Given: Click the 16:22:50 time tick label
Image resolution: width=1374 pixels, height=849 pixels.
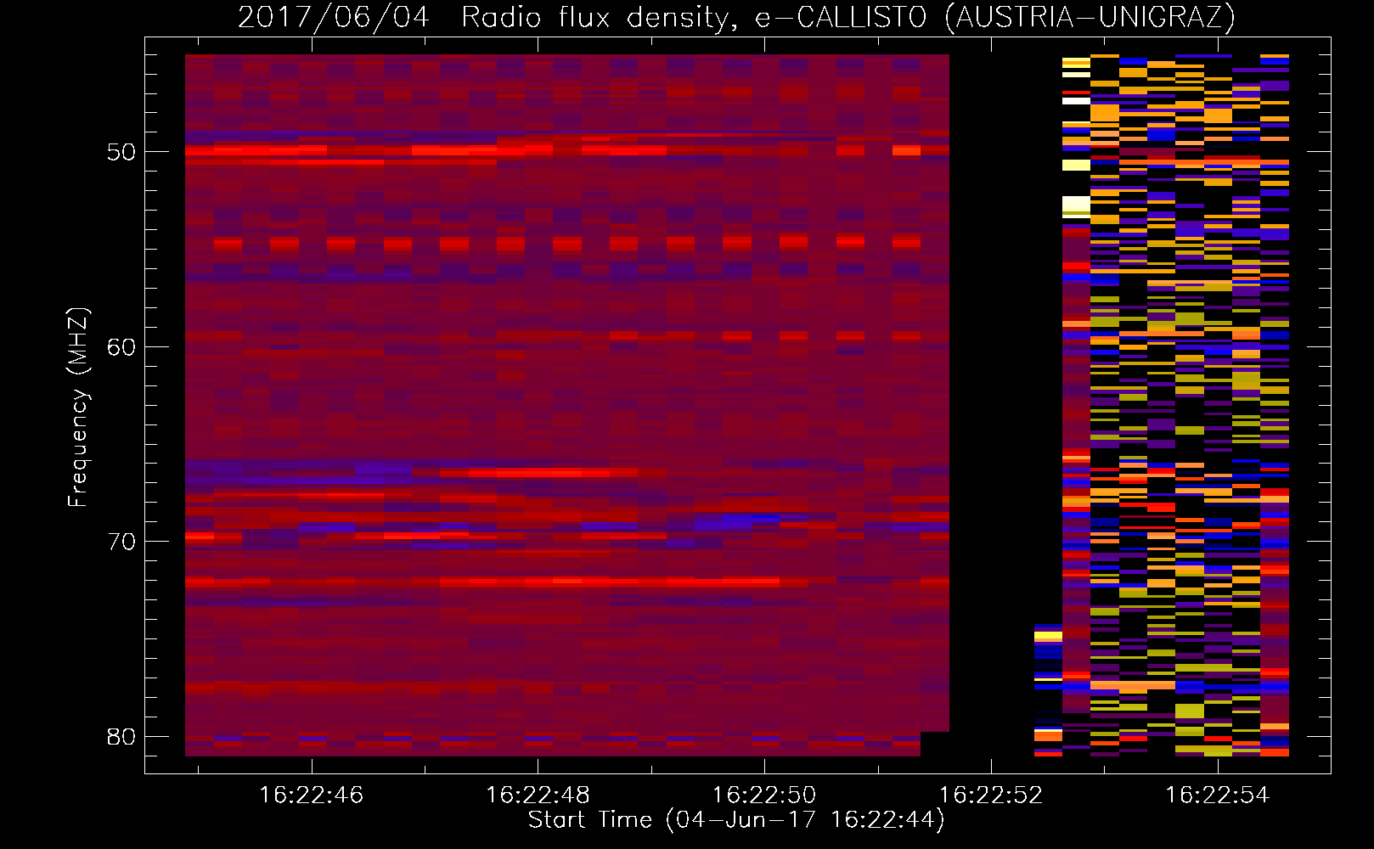Looking at the screenshot, I should pos(764,795).
